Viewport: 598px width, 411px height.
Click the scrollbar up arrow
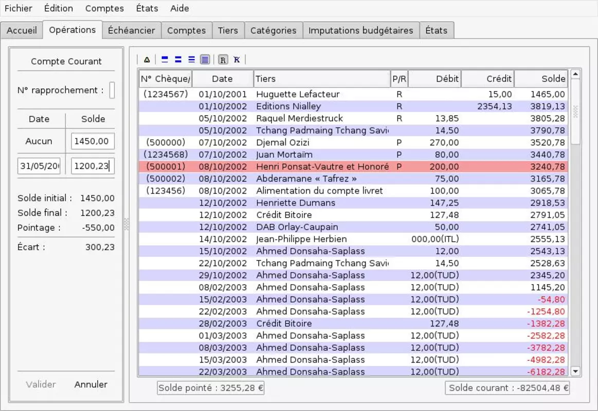tap(575, 74)
